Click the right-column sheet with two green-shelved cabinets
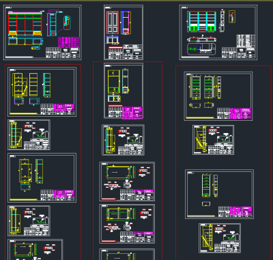Image resolution: width=273 pixels, height=260 pixels. (x=218, y=96)
